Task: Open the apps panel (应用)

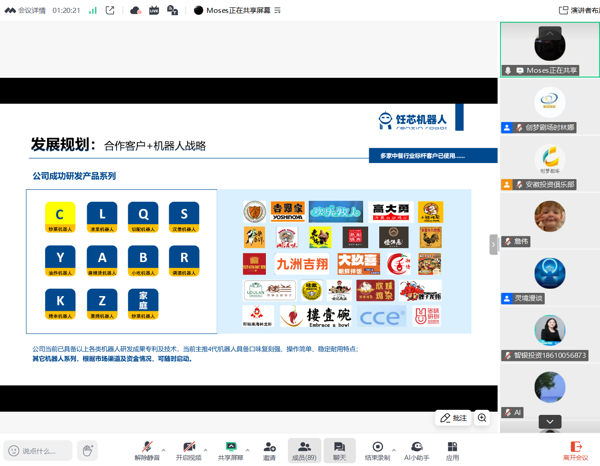Action: click(453, 451)
